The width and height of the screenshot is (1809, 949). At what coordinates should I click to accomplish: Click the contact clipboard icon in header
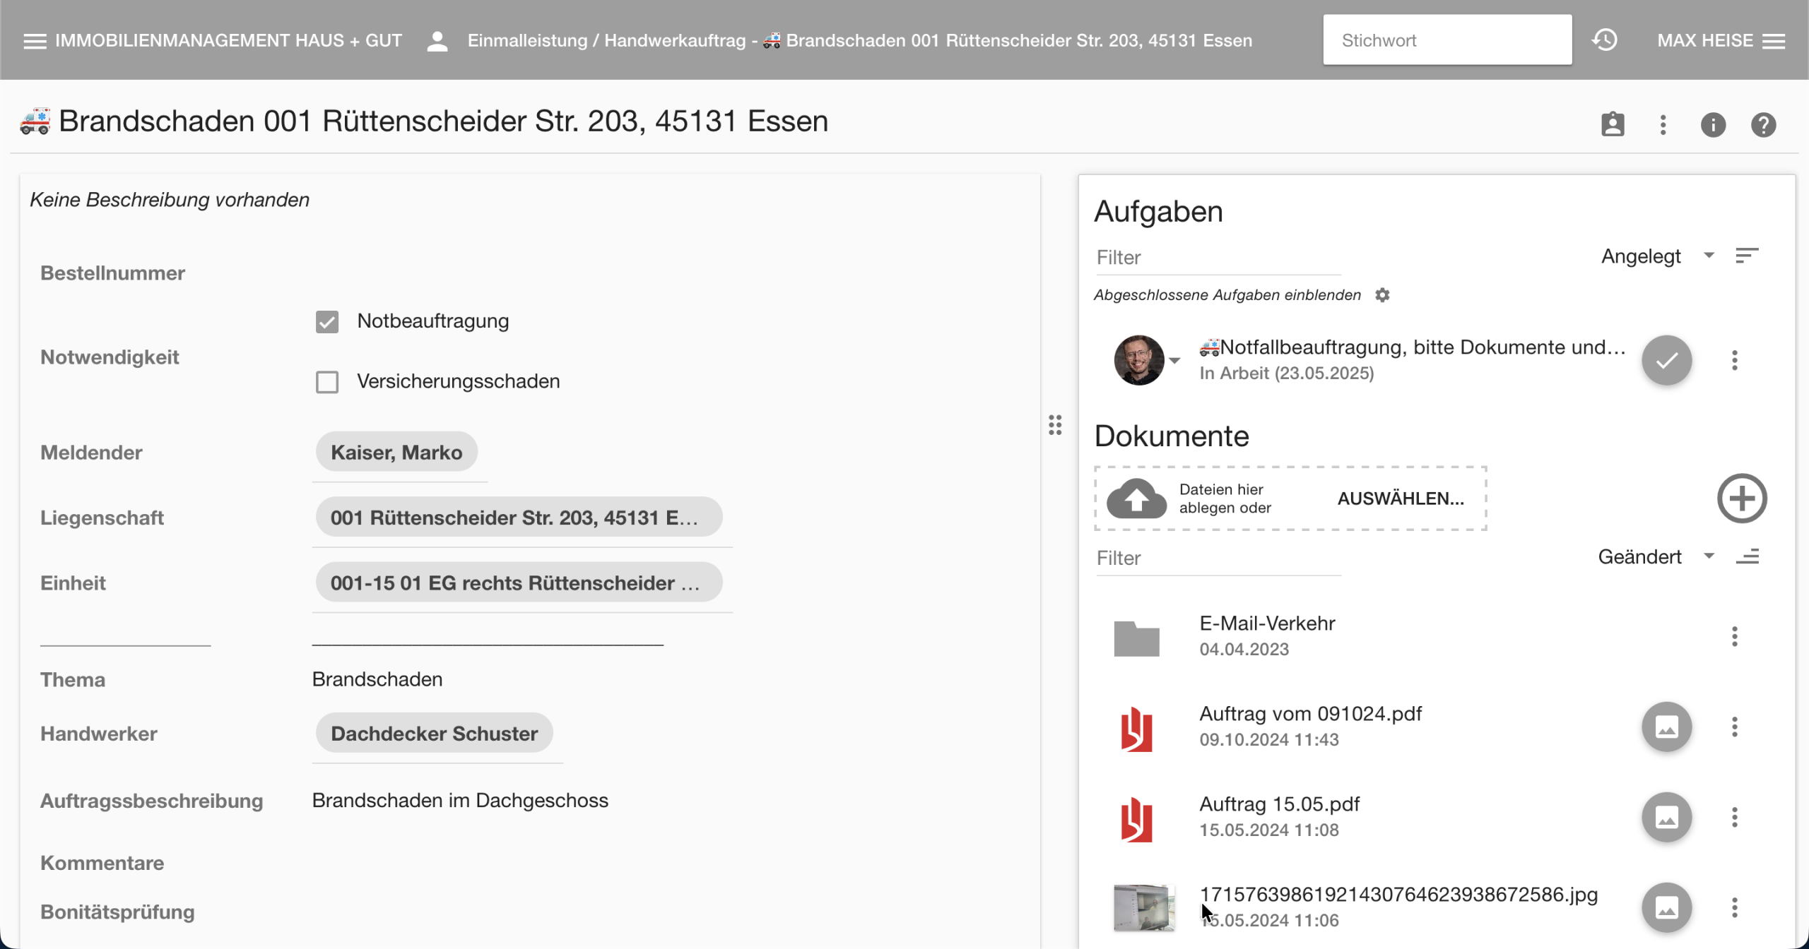(x=1613, y=125)
